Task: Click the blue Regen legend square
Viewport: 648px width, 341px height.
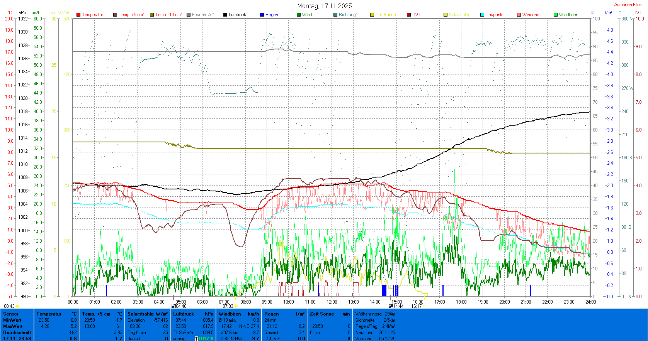Action: tap(262, 15)
